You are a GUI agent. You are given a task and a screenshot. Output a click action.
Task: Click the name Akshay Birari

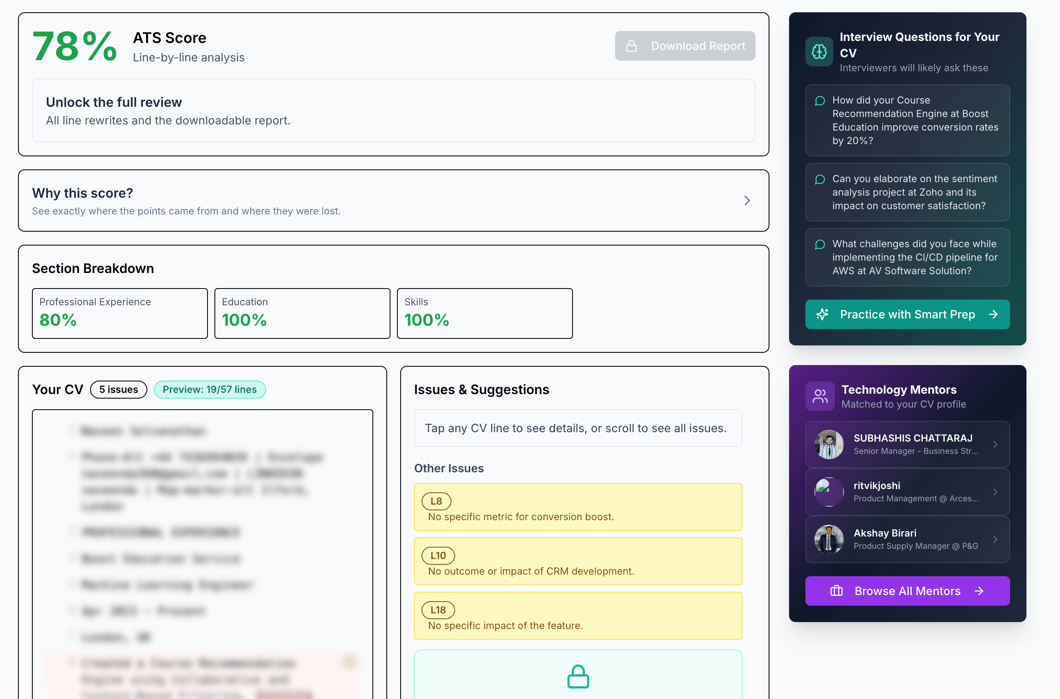(x=885, y=533)
